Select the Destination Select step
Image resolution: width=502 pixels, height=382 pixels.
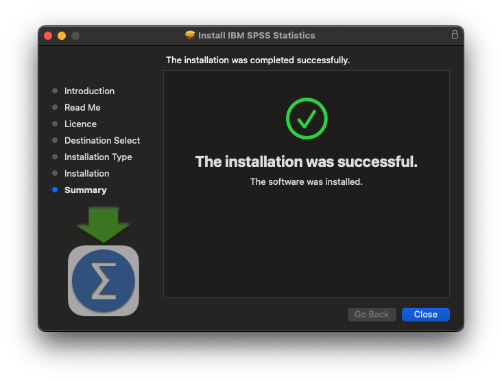[x=102, y=140]
